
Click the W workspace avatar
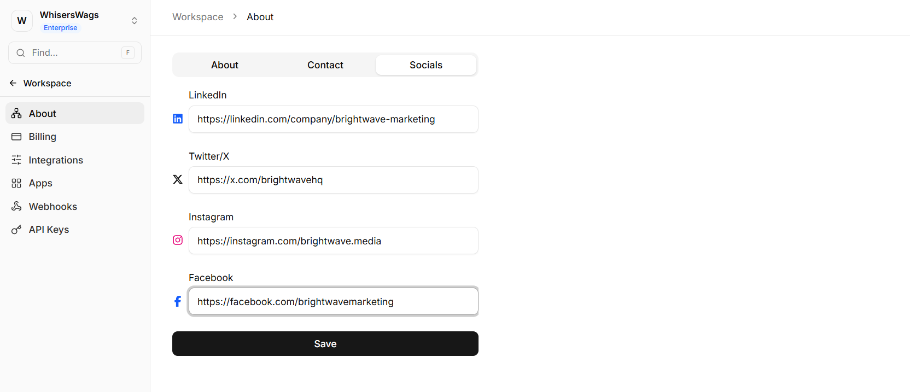click(22, 21)
